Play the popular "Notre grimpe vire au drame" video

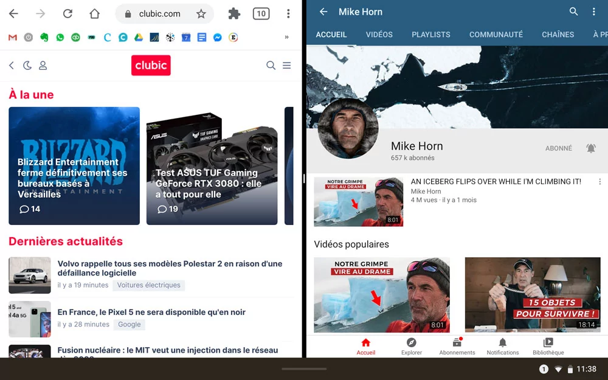coord(382,295)
